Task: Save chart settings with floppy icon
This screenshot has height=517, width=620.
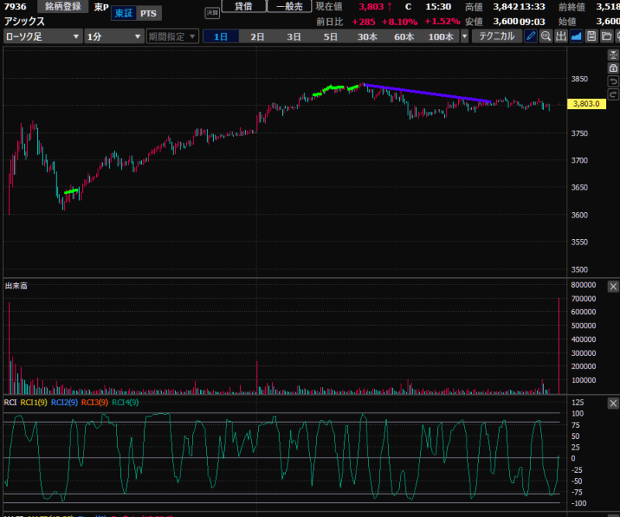Action: [591, 36]
